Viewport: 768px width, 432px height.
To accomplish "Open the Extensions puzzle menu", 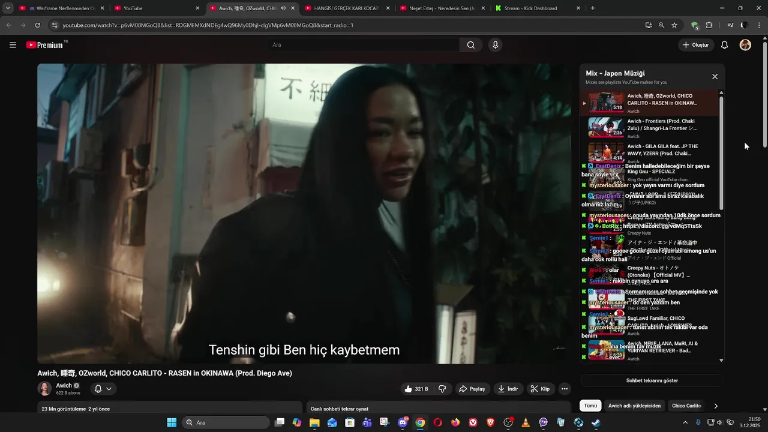I will point(709,25).
